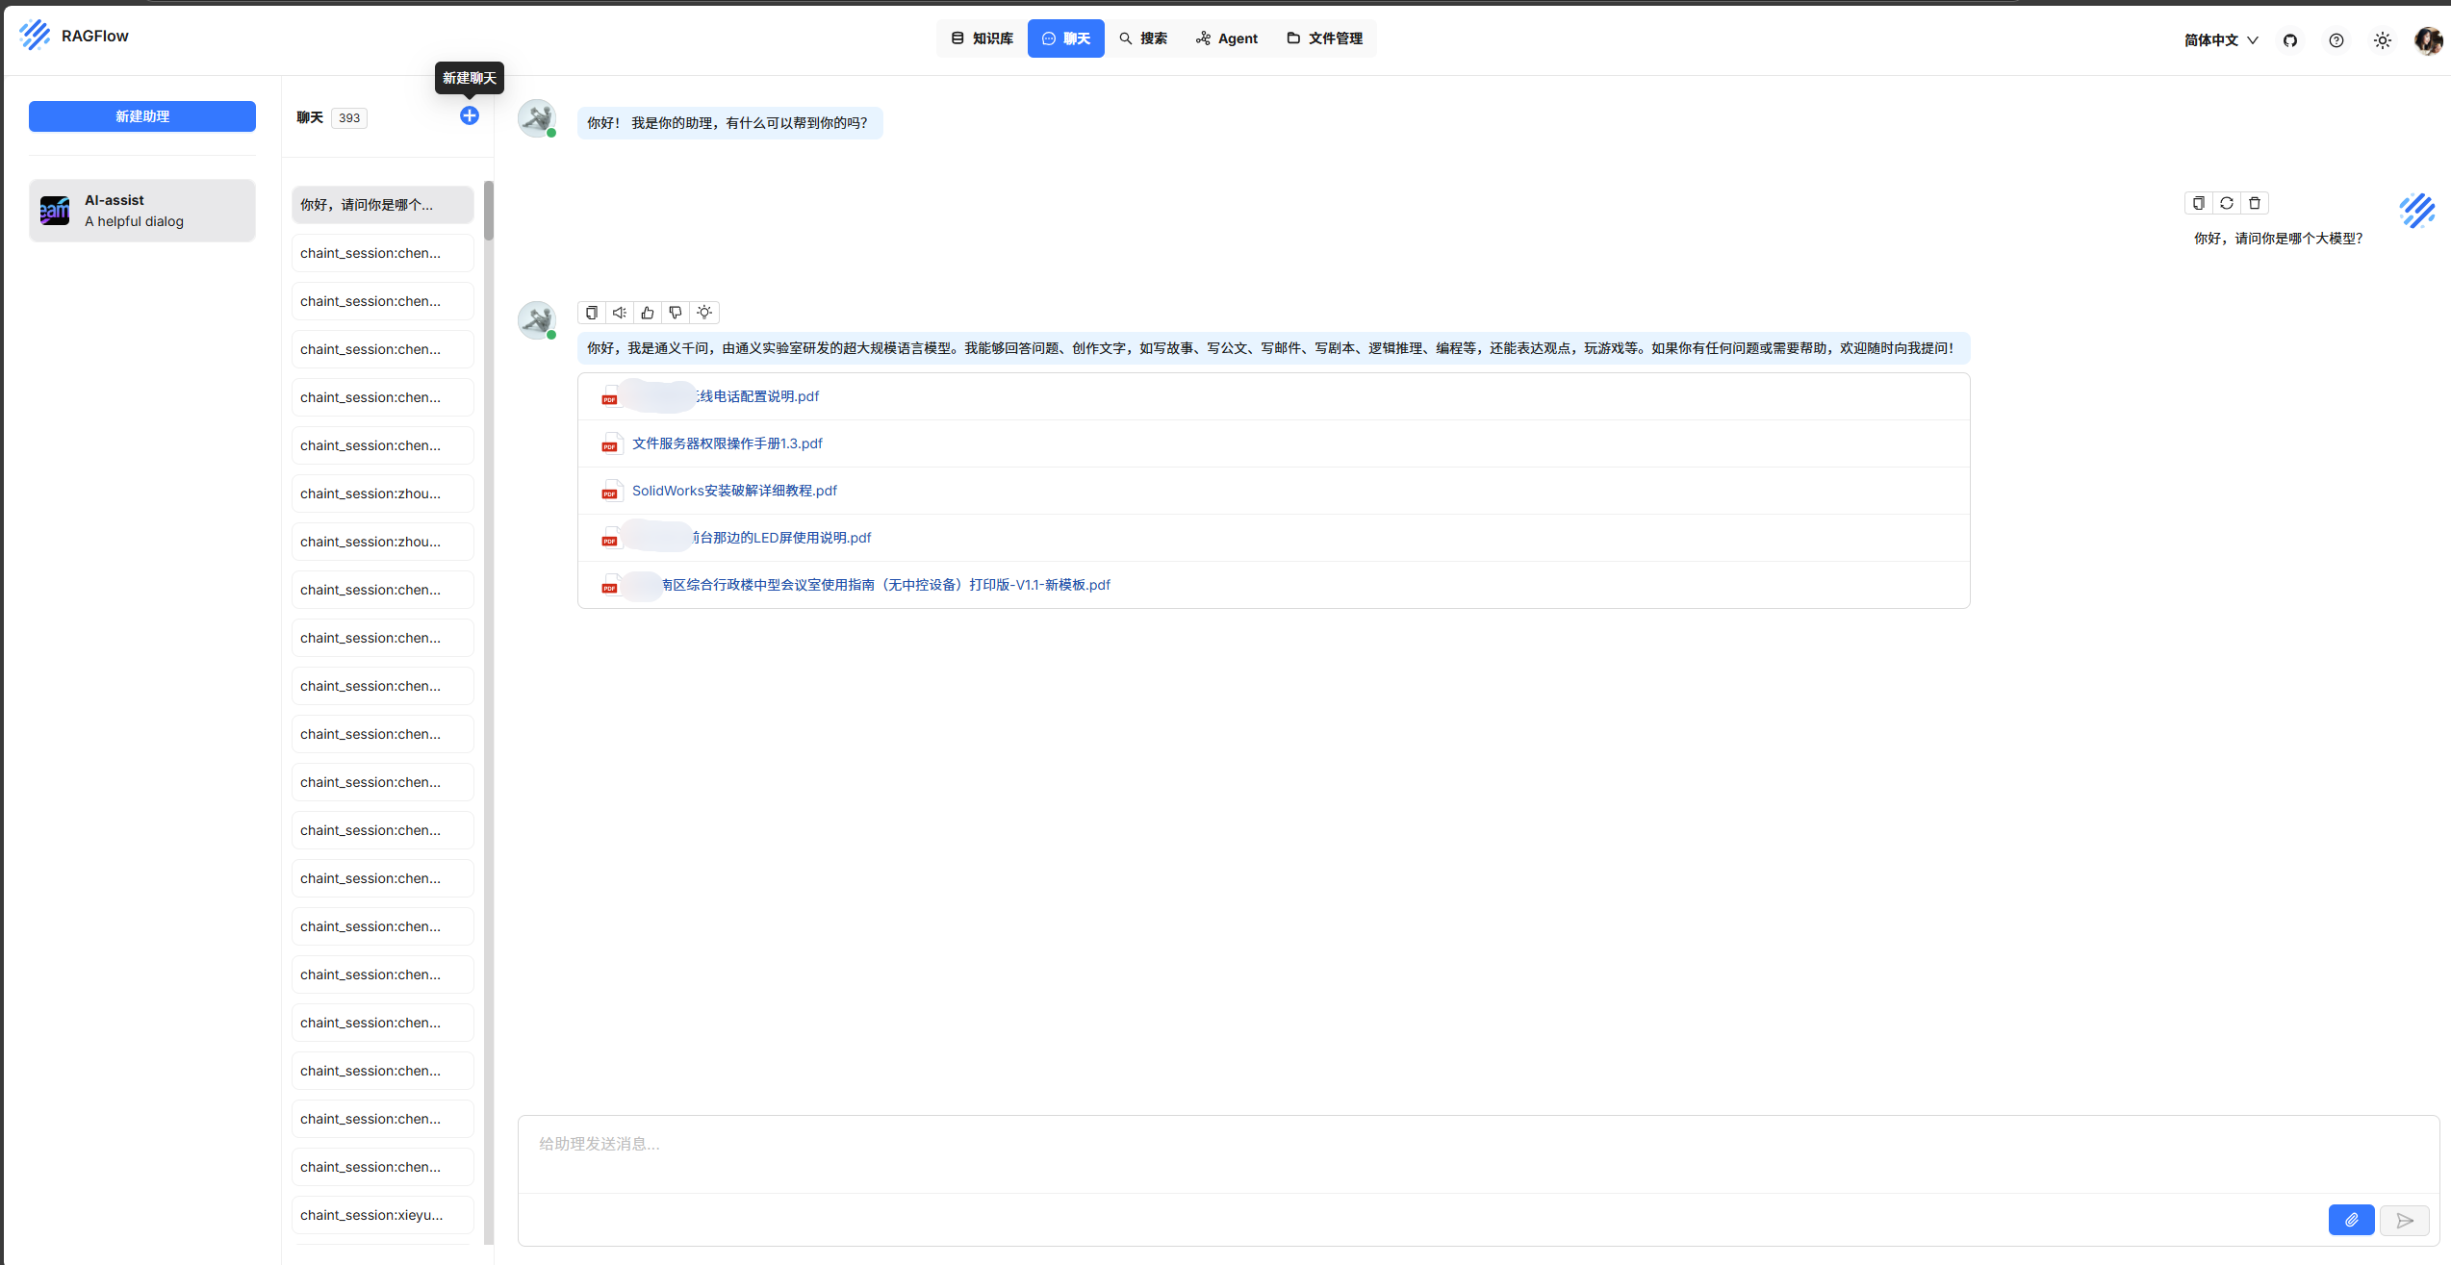Play answer aloud with speaker icon
This screenshot has width=2451, height=1265.
coord(620,313)
